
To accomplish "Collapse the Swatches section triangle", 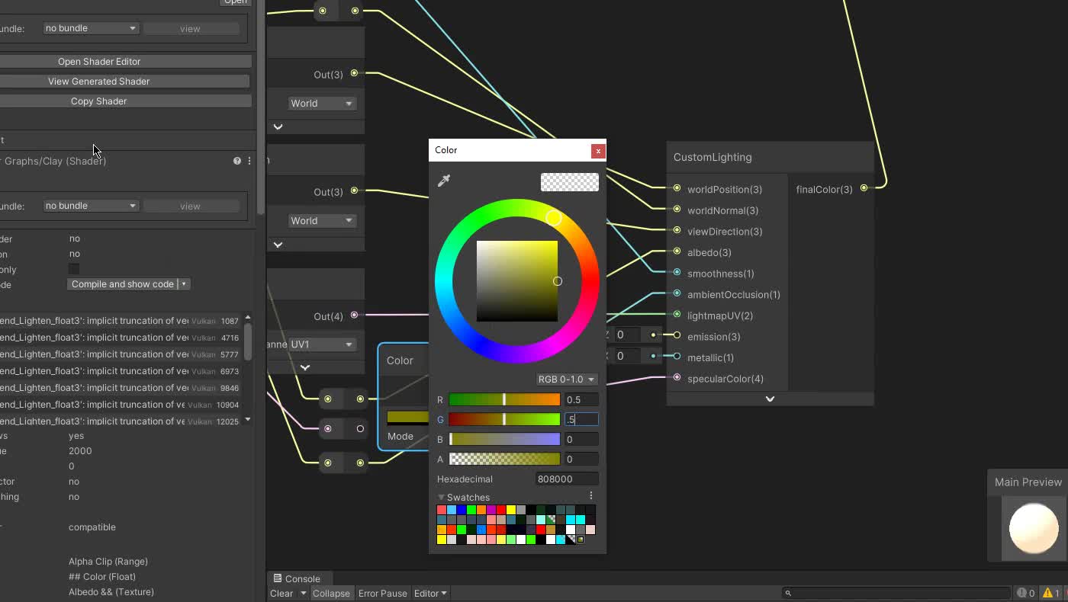I will click(441, 497).
